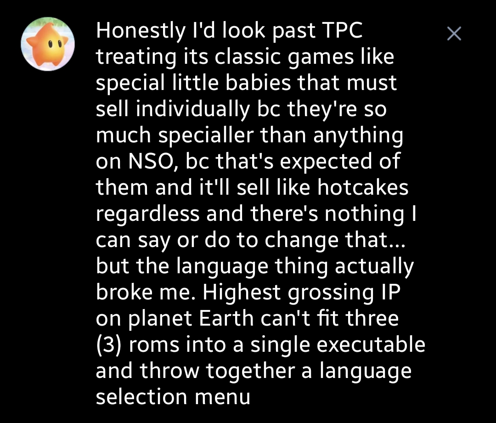
Task: Click the word "regardless"
Action: point(147,214)
